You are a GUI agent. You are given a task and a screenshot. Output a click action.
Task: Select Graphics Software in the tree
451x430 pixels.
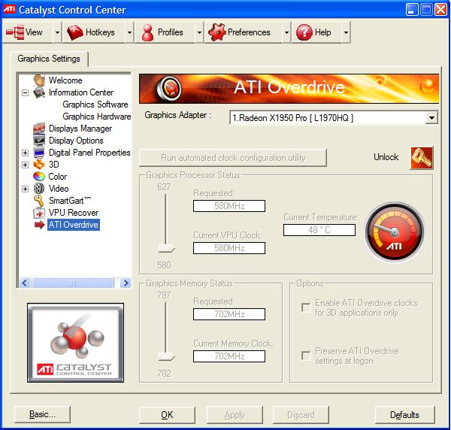(x=95, y=104)
